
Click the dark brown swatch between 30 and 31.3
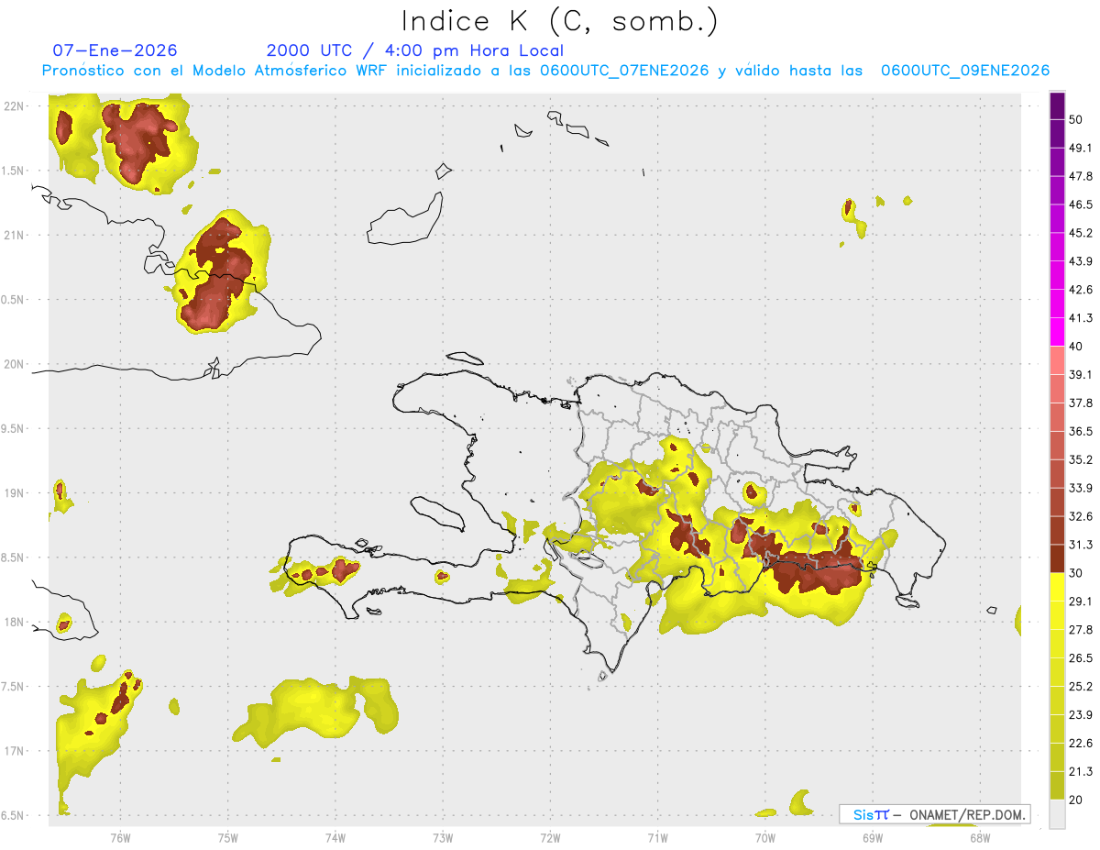pyautogui.click(x=1057, y=558)
